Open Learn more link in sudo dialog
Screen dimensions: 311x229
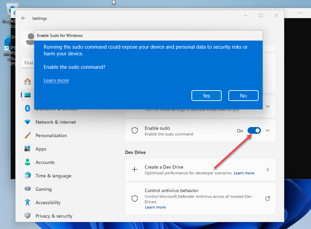(x=56, y=80)
